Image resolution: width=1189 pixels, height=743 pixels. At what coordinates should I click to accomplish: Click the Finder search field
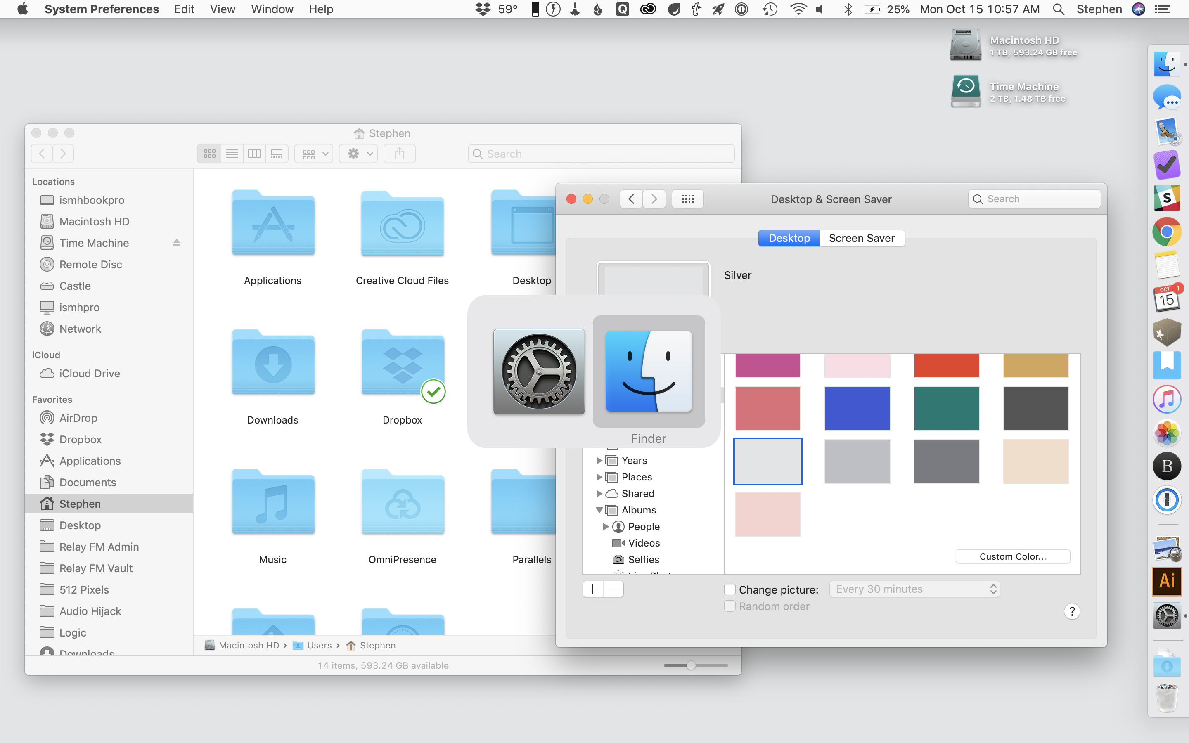click(x=601, y=154)
